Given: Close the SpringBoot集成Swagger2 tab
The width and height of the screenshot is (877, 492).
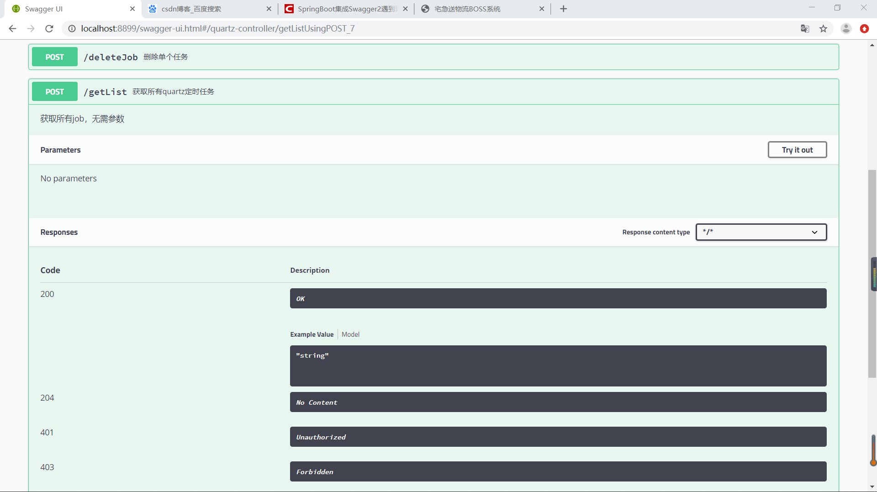Looking at the screenshot, I should point(405,9).
